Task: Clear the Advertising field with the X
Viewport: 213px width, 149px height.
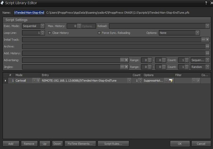Action: (x=126, y=60)
